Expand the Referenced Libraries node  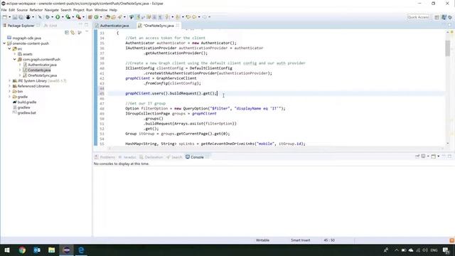click(9, 86)
